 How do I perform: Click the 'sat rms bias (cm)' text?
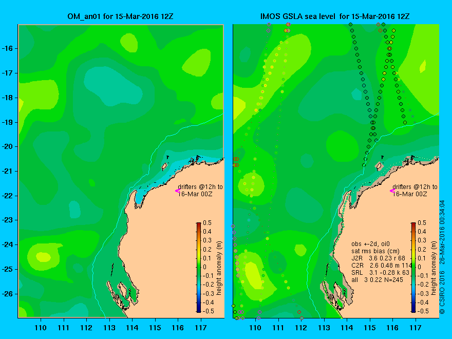pyautogui.click(x=375, y=251)
